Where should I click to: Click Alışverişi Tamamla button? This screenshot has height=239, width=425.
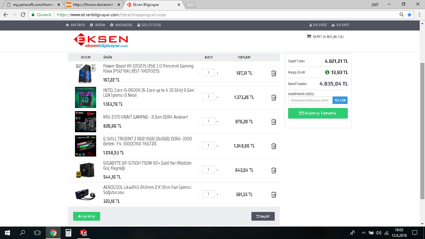tap(318, 113)
